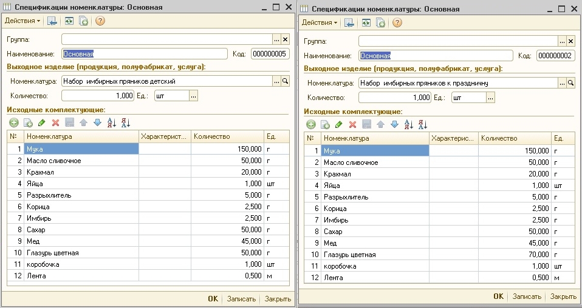The height and width of the screenshot is (308, 582).
Task: Select Масло сливочное row in left table
Action: (148, 161)
